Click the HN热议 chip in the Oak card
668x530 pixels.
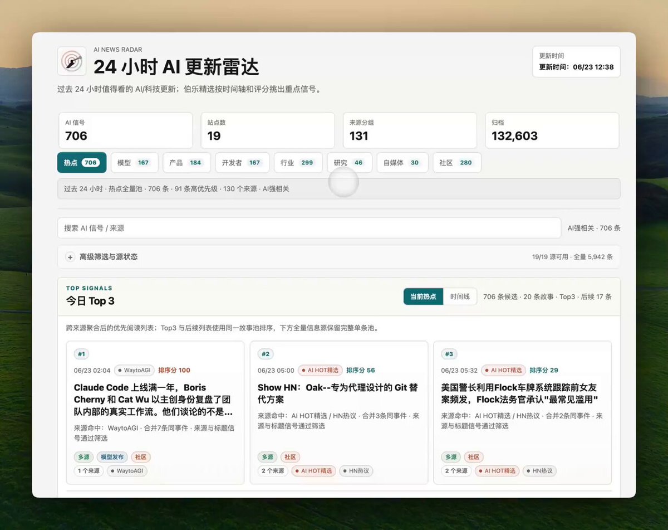click(x=356, y=471)
